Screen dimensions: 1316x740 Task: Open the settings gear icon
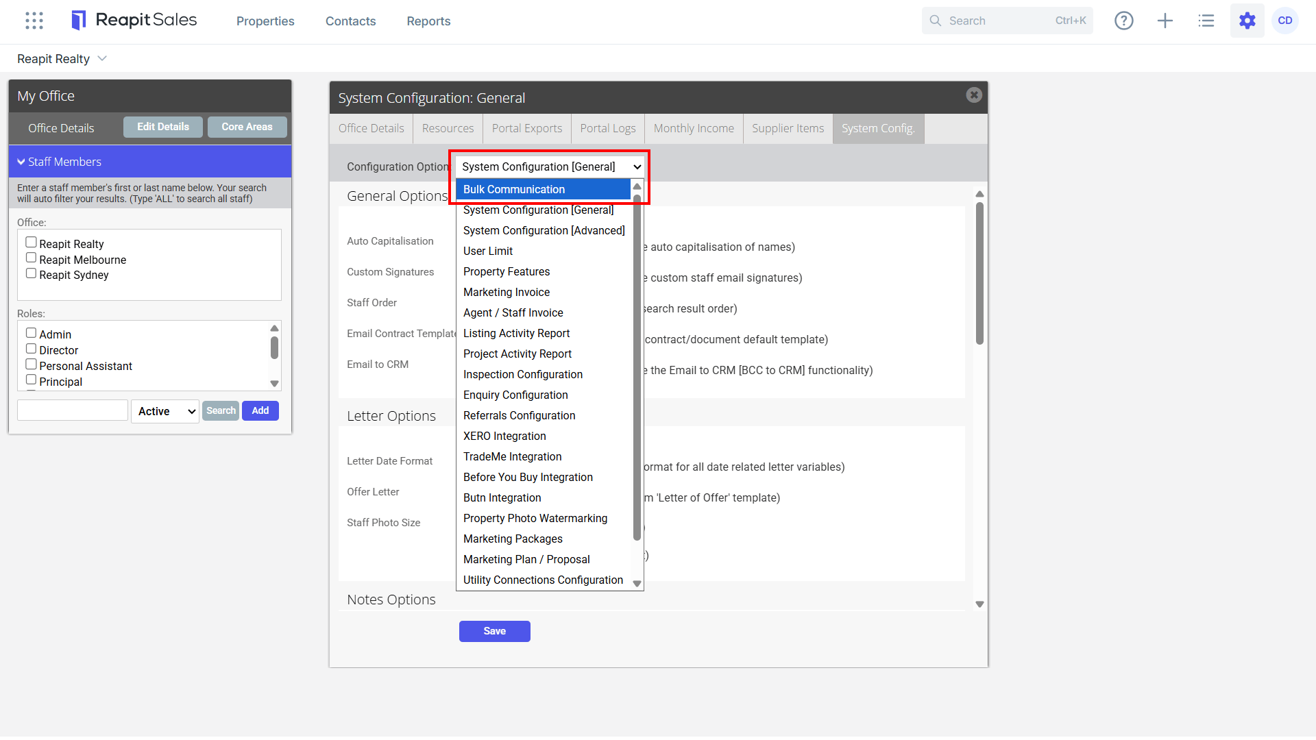pyautogui.click(x=1247, y=21)
